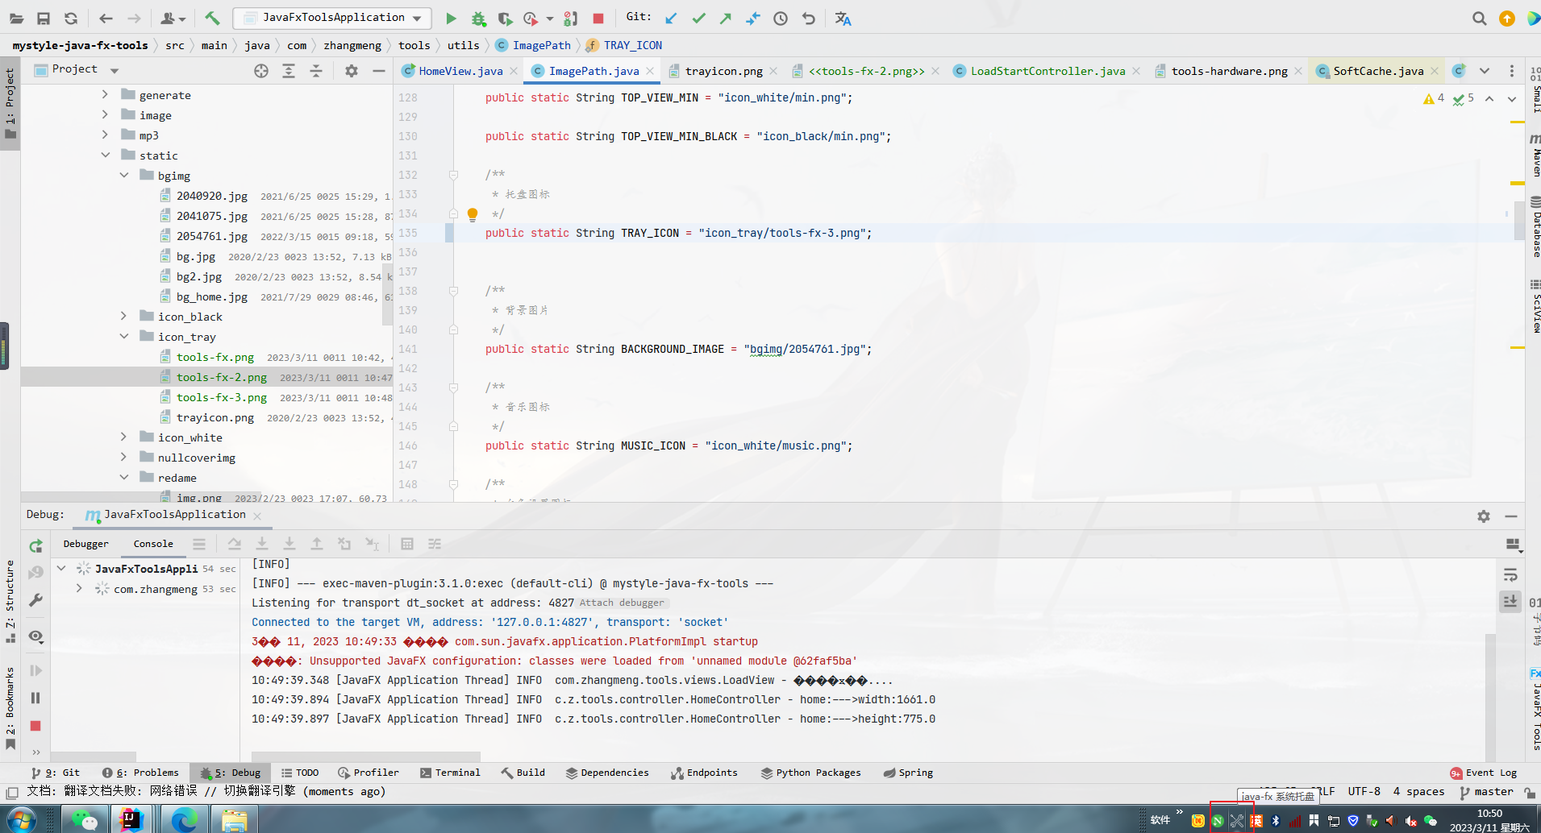Switch to the Debugger tab
Screen dimensions: 1541x833
pyautogui.click(x=85, y=544)
